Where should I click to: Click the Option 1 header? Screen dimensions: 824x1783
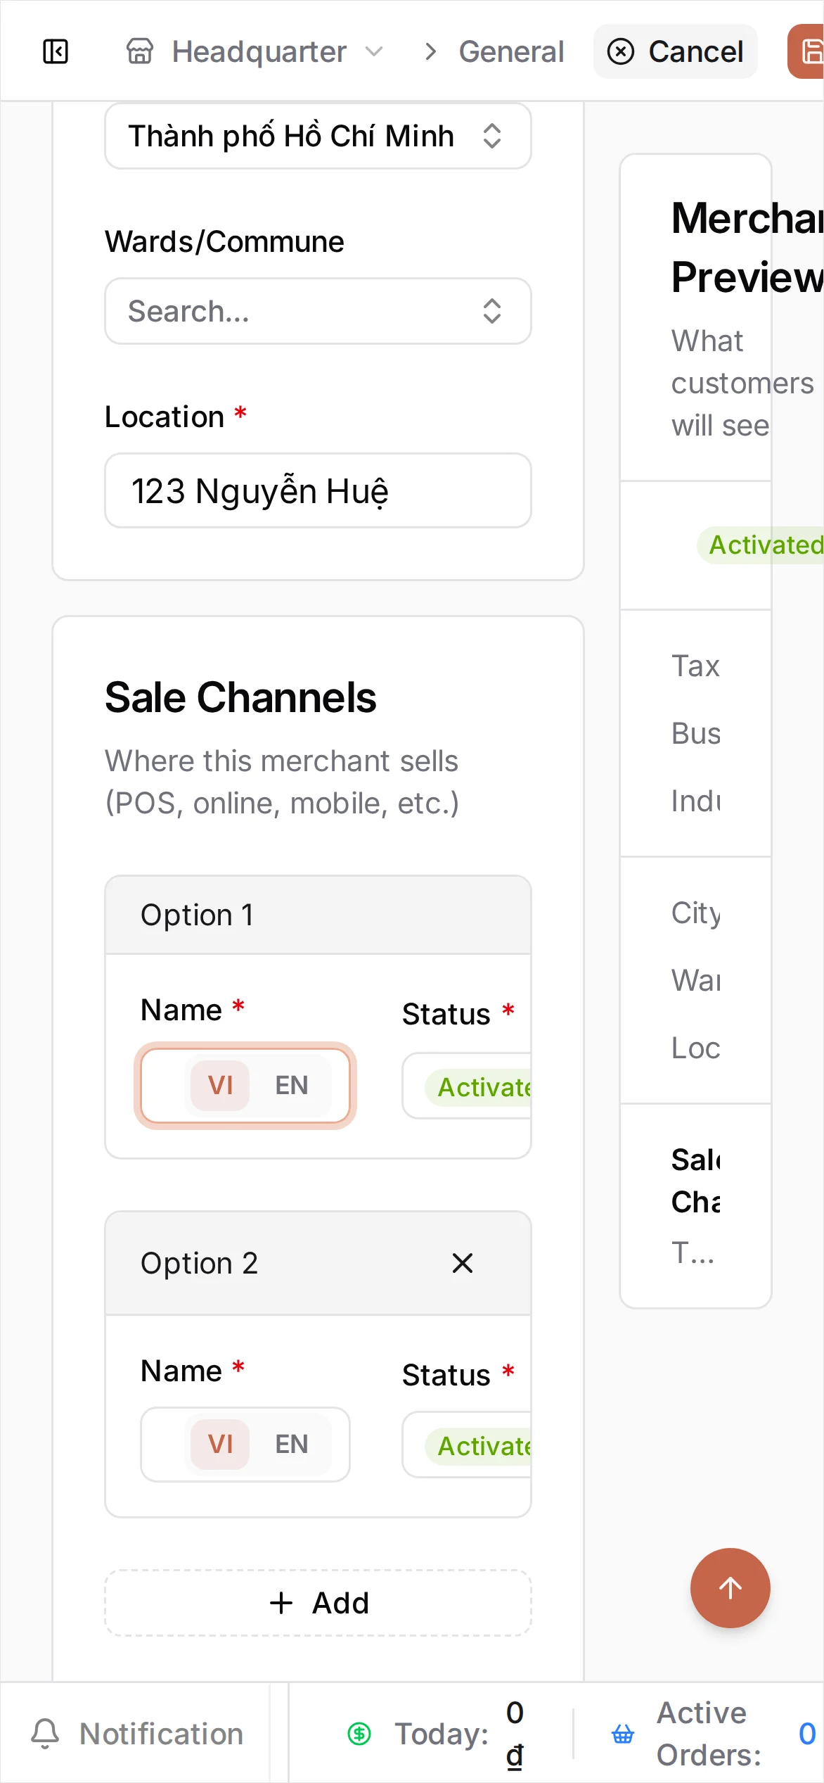pos(318,915)
